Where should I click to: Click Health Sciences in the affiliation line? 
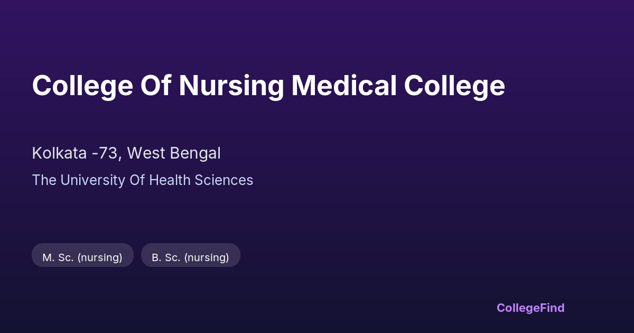point(201,180)
